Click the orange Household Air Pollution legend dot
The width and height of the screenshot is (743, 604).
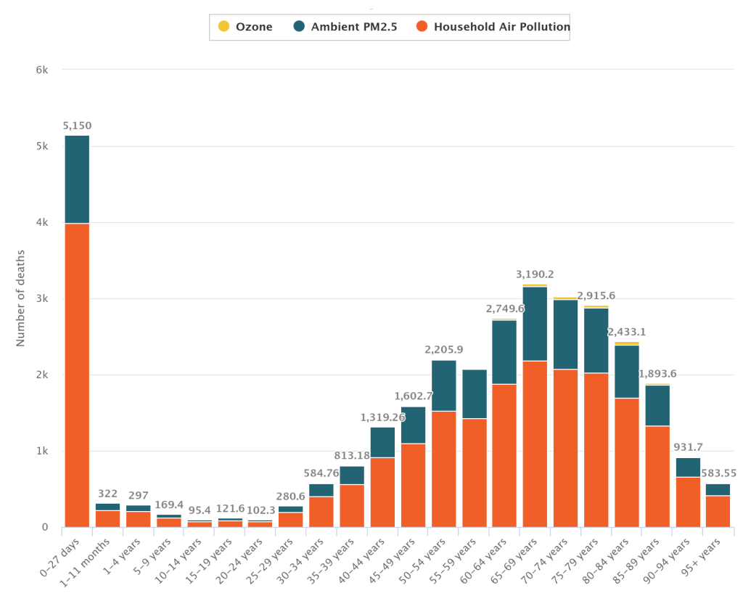coord(422,27)
